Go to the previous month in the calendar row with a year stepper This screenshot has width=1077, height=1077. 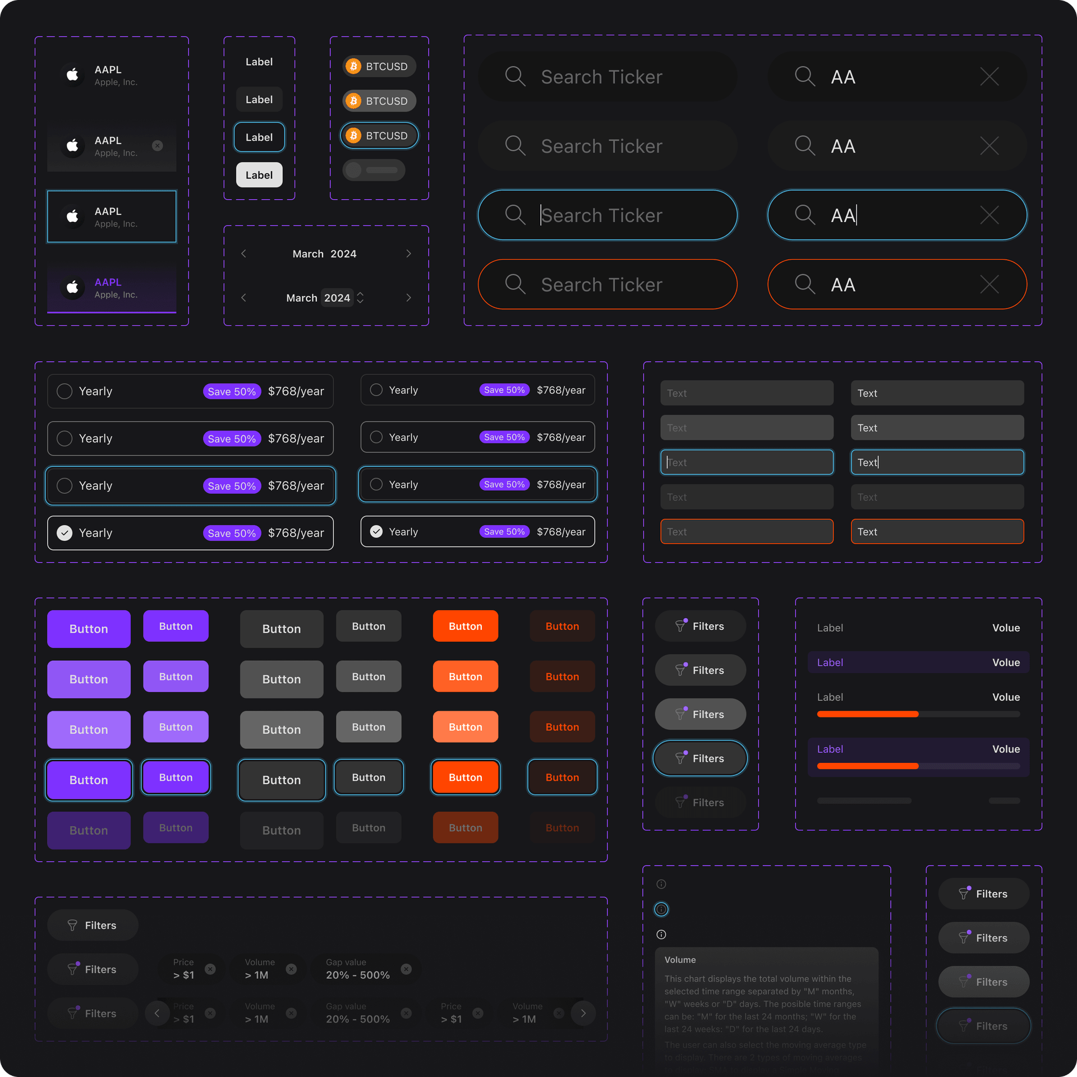(243, 298)
